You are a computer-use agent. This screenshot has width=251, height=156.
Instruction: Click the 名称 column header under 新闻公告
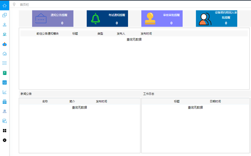45,101
